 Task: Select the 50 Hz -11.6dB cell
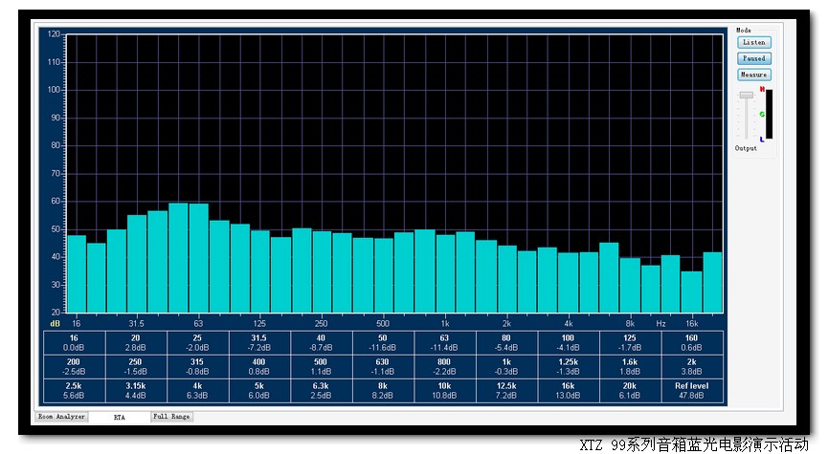click(384, 343)
